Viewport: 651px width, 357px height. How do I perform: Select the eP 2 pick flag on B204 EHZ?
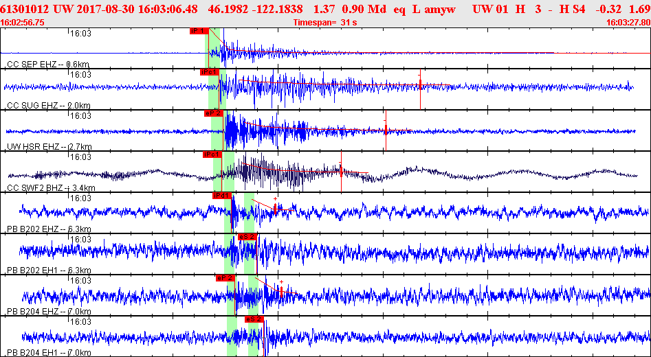pyautogui.click(x=225, y=278)
